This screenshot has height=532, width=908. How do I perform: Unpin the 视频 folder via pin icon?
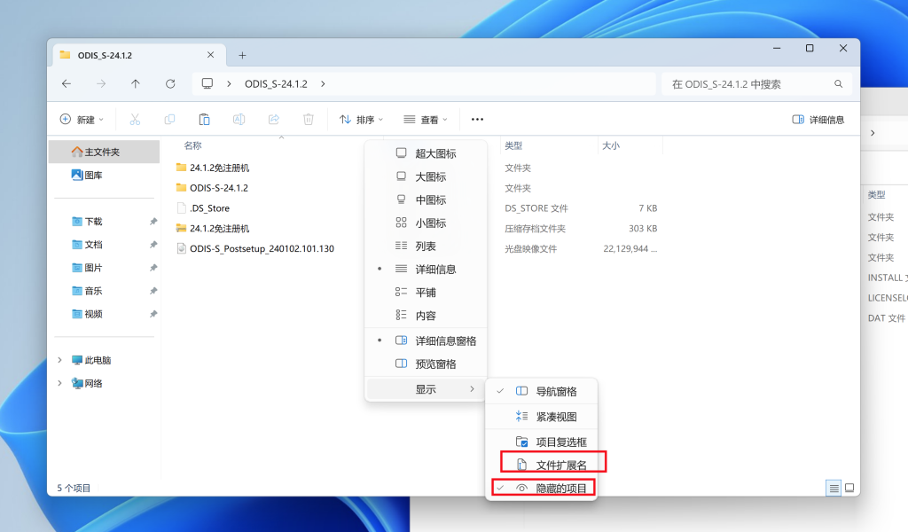(x=153, y=314)
